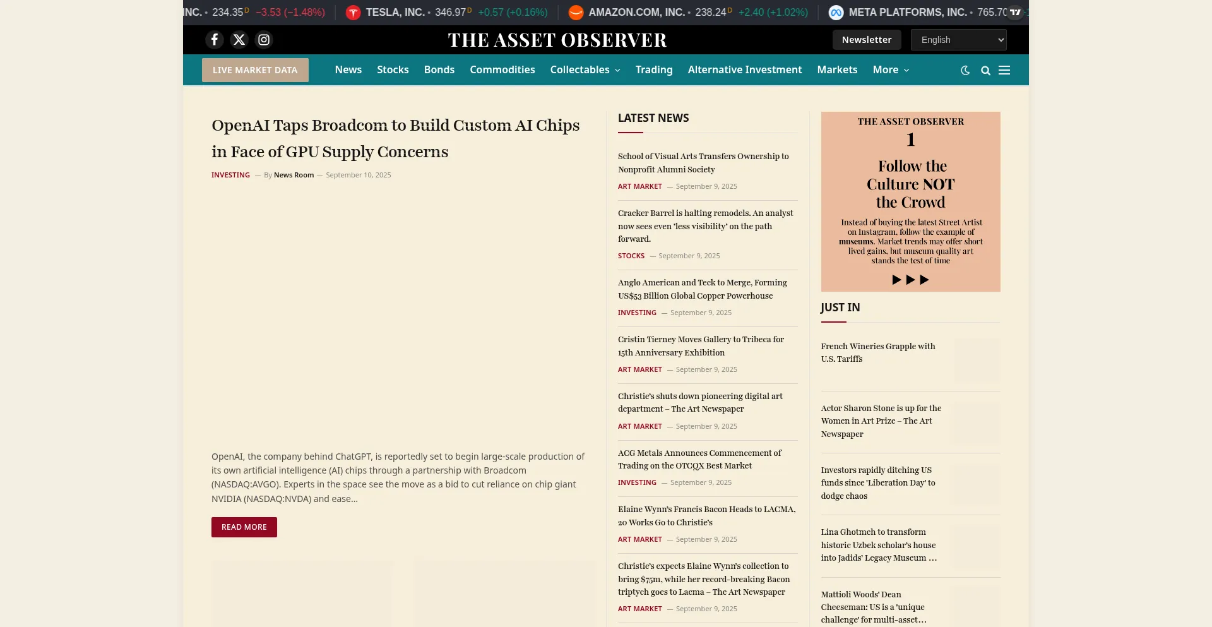Click the News Room author link
This screenshot has height=627, width=1212.
tap(294, 175)
